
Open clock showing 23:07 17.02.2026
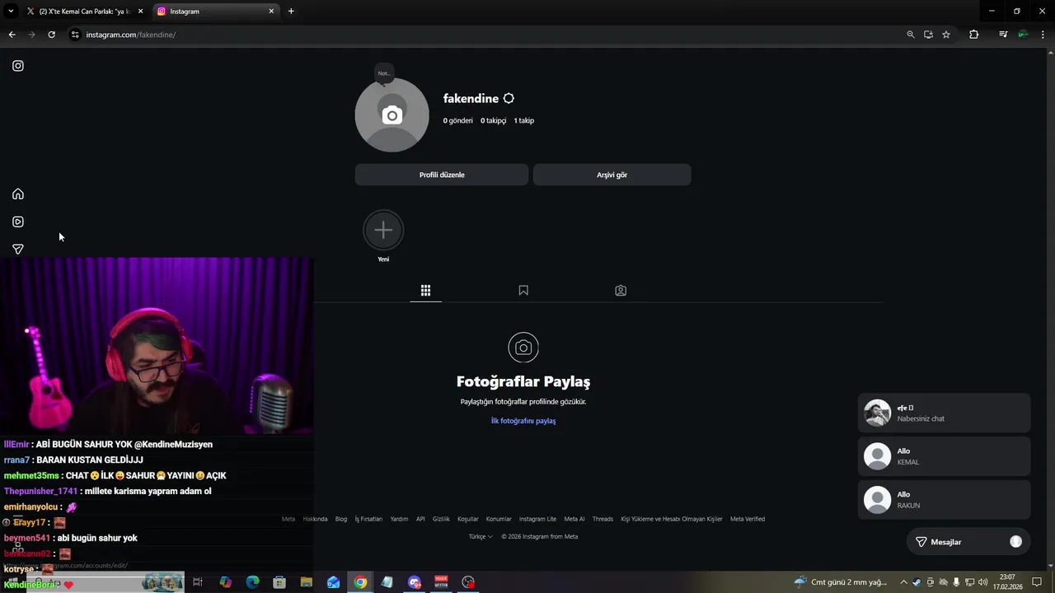pyautogui.click(x=1007, y=582)
